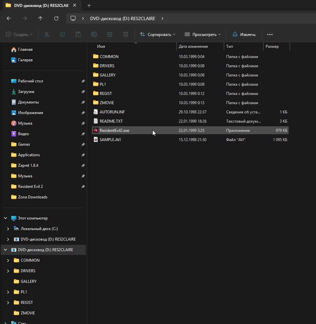Expand REGIST folder in tree
316x324 pixels.
click(8, 303)
